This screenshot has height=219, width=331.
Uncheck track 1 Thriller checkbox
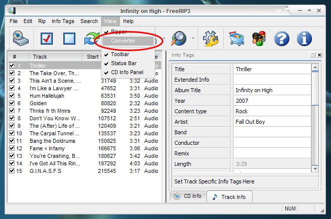(12, 66)
